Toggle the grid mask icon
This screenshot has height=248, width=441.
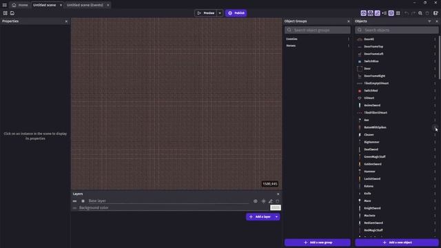coord(398,13)
